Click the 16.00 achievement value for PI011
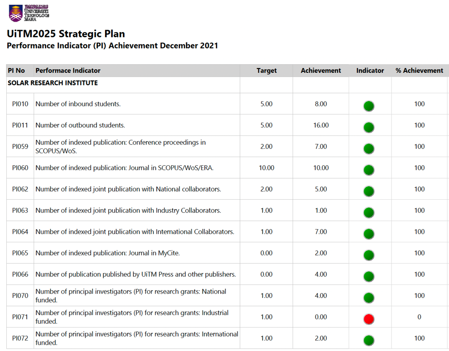 321,125
